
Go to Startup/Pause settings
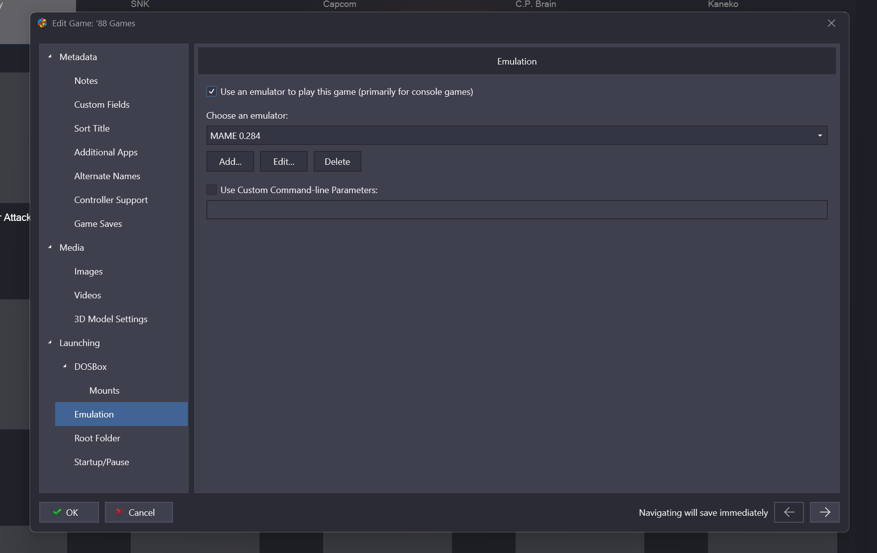click(x=101, y=462)
